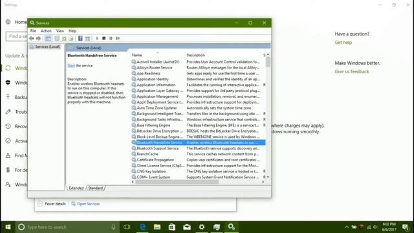414x233 pixels.
Task: Show hidden tray icons with the chevron
Action: pyautogui.click(x=347, y=227)
